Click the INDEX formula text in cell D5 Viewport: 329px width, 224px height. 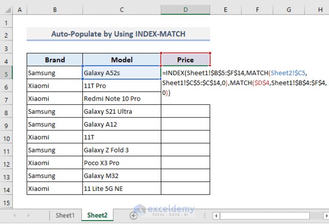pos(244,83)
